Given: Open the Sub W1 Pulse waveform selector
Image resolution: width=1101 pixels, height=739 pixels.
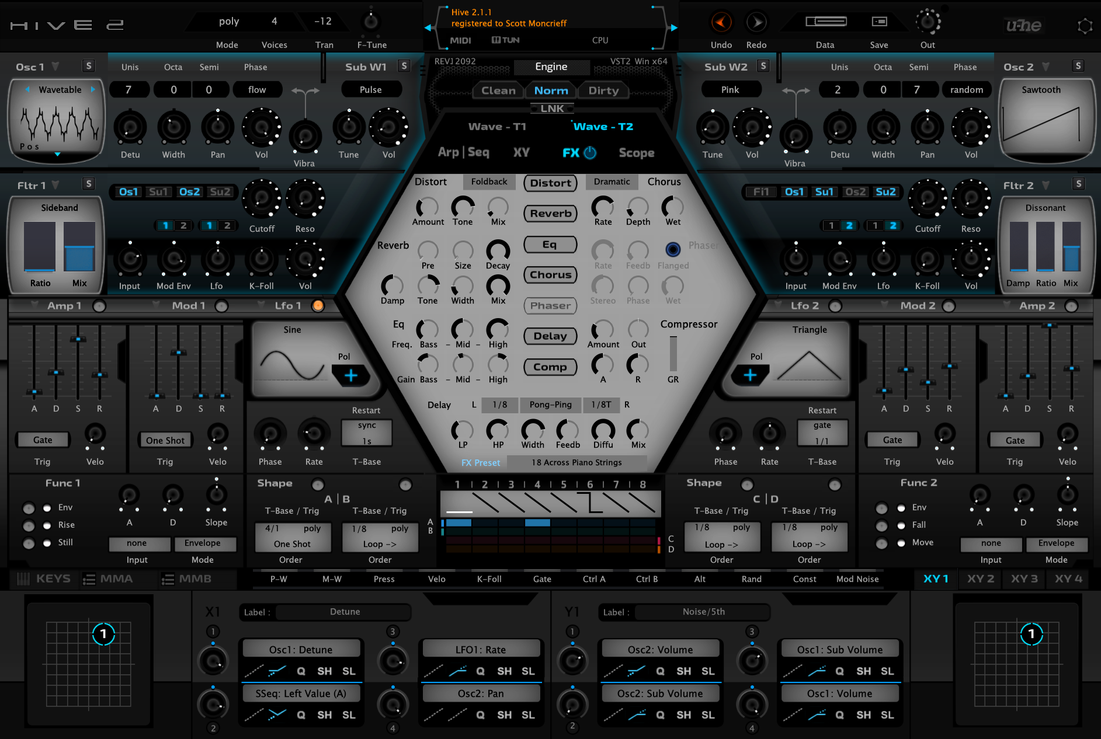Looking at the screenshot, I should 371,90.
